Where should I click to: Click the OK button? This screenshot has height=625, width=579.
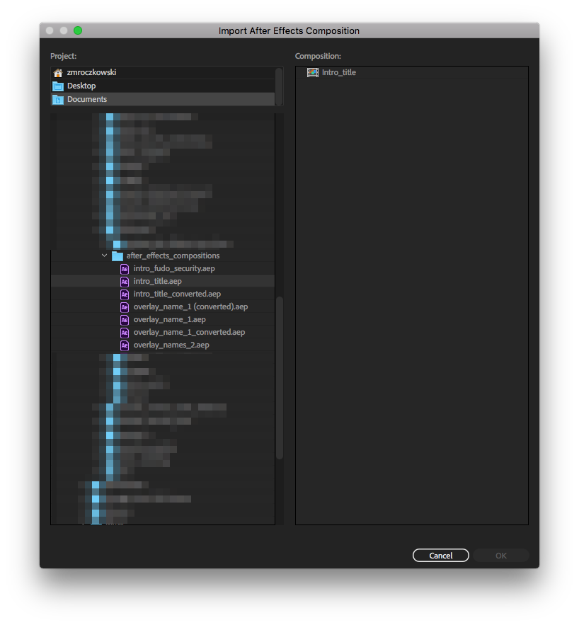tap(501, 556)
